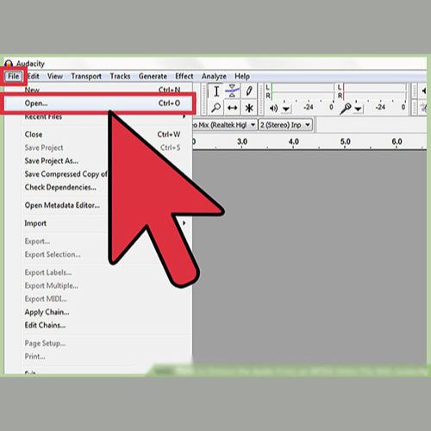The image size is (431, 431).
Task: Select the Time Shift arrows tool
Action: (x=232, y=108)
